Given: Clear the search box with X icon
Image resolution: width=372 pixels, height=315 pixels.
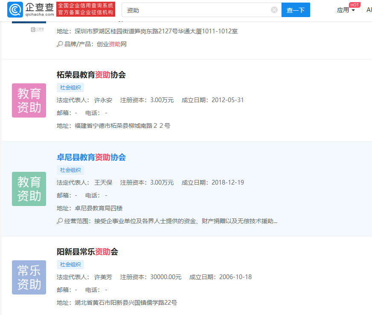Looking at the screenshot, I should (x=274, y=10).
